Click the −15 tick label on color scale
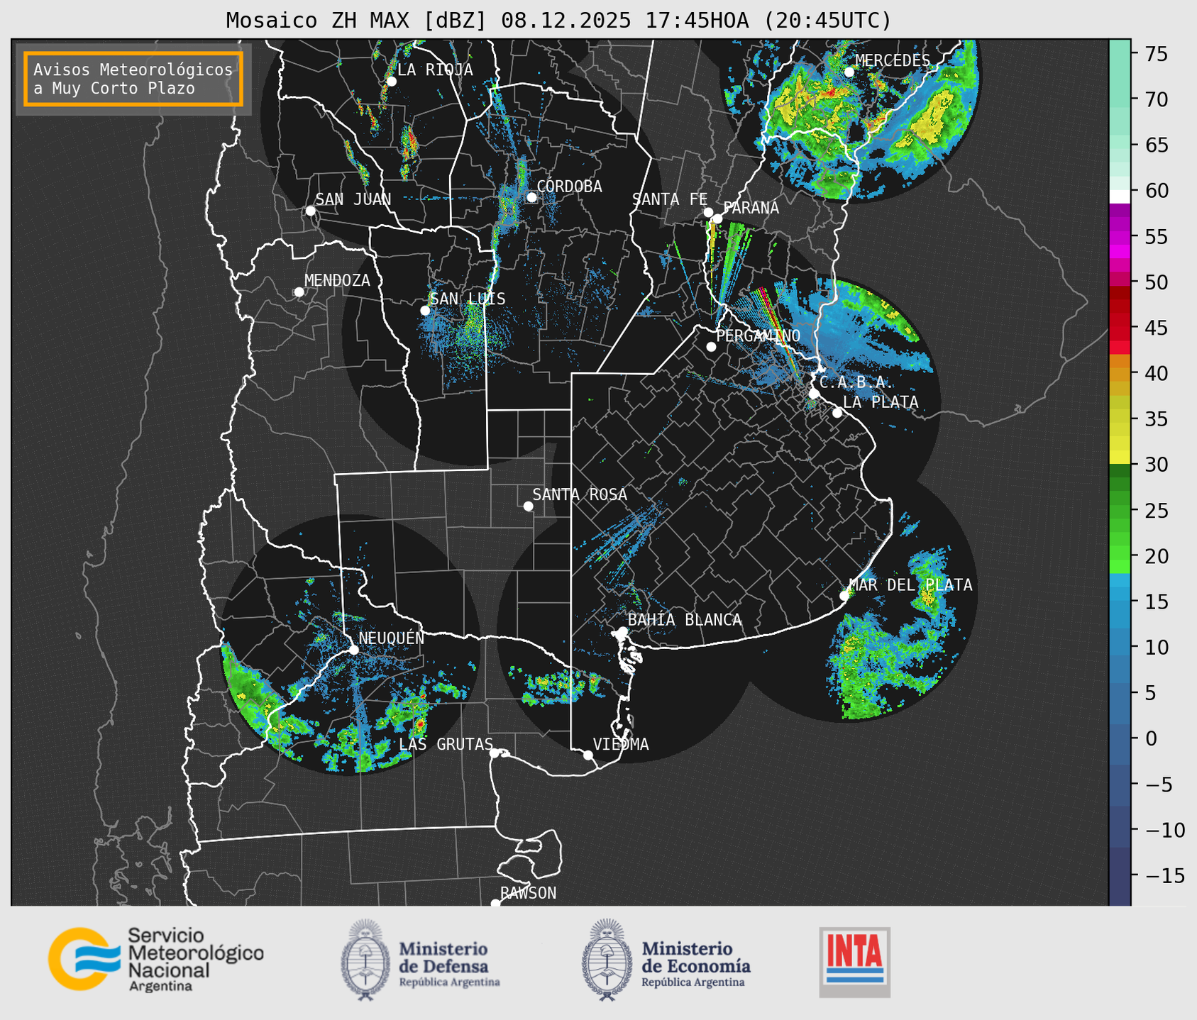The image size is (1197, 1020). tap(1164, 876)
